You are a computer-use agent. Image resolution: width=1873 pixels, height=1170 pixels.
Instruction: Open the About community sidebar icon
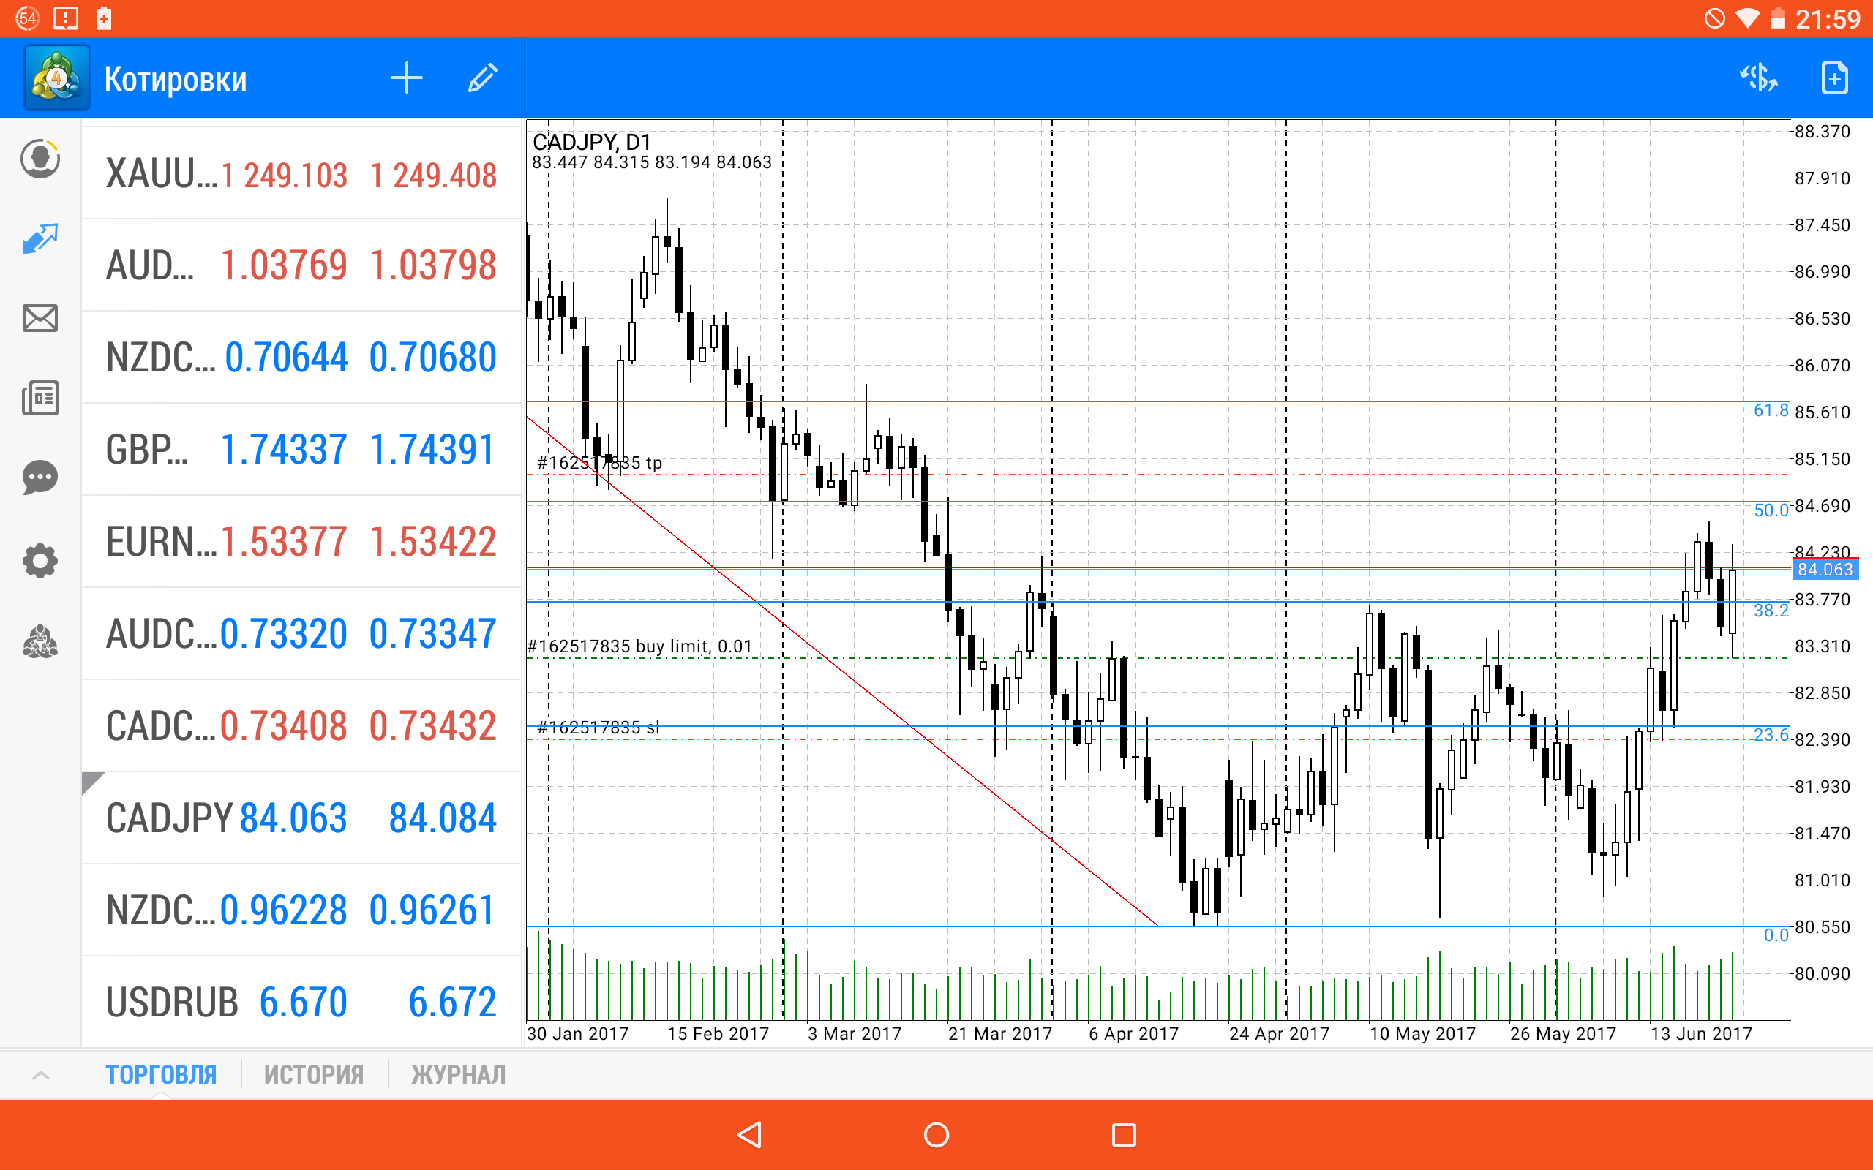(40, 641)
